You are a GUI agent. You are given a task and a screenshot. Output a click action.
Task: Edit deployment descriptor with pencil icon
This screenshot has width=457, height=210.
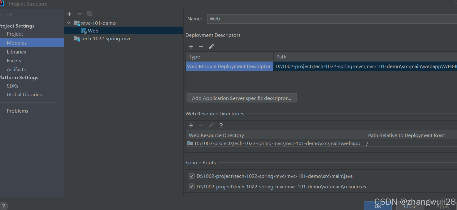coord(211,47)
